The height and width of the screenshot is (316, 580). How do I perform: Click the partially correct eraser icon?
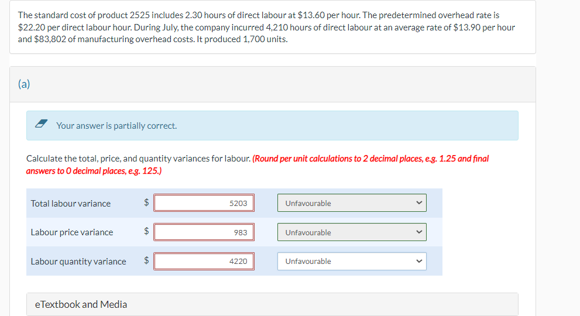click(x=41, y=124)
